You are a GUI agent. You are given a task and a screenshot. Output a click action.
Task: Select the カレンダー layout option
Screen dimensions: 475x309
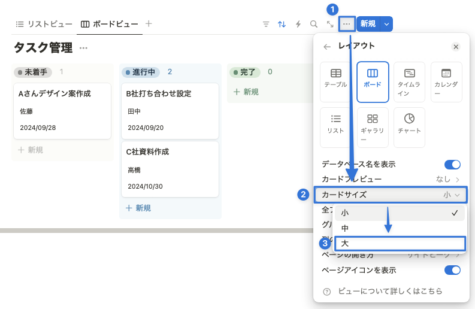pyautogui.click(x=446, y=82)
